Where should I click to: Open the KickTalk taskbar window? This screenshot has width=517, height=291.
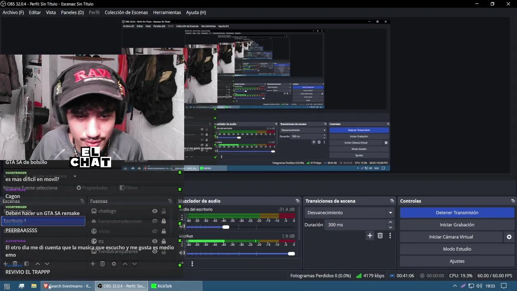(x=176, y=286)
